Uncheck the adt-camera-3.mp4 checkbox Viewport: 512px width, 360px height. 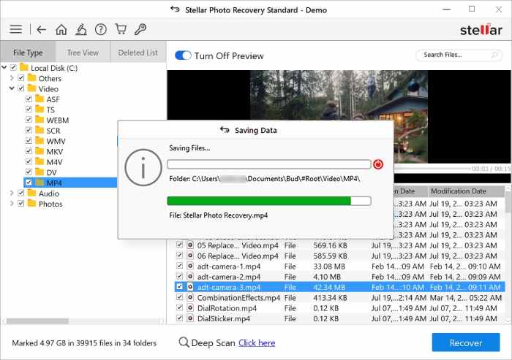click(x=179, y=287)
